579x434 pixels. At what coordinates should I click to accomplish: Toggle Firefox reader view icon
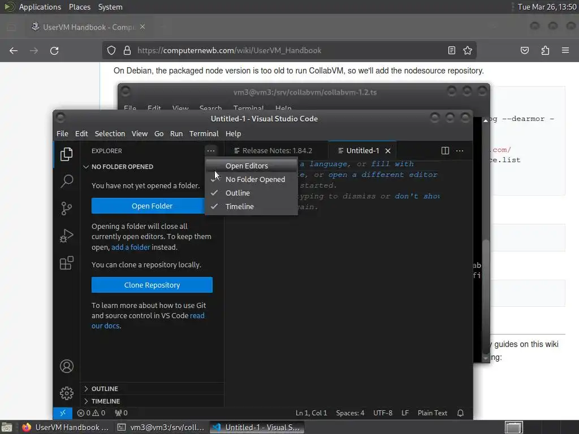click(x=452, y=50)
